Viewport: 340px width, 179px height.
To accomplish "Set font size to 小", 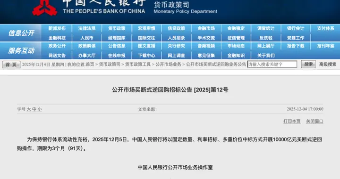I will (40, 109).
